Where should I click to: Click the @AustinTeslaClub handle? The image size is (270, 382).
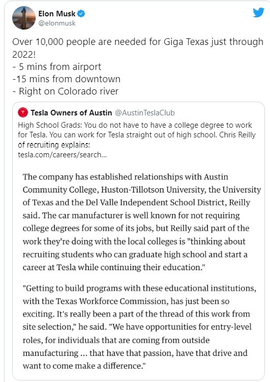(145, 112)
